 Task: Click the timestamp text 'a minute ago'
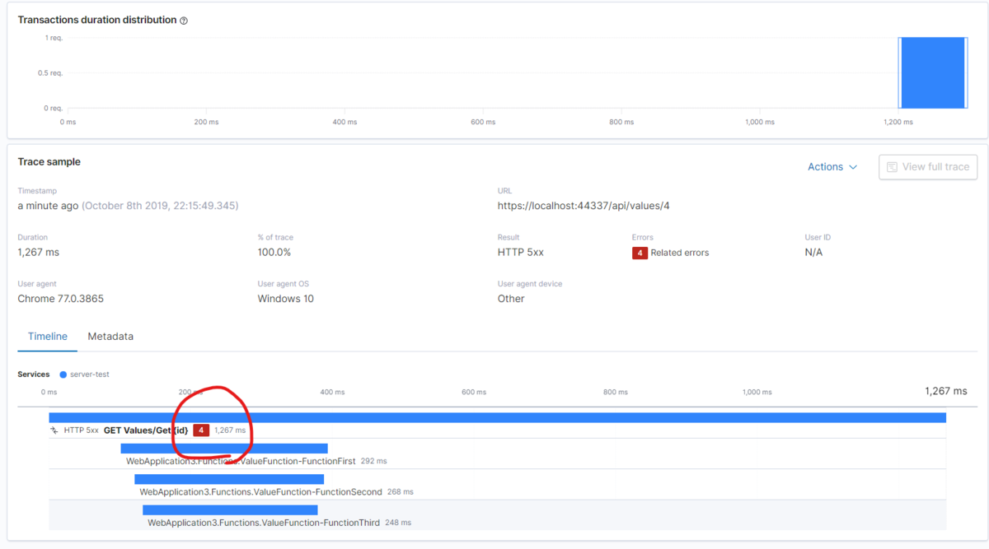[48, 206]
